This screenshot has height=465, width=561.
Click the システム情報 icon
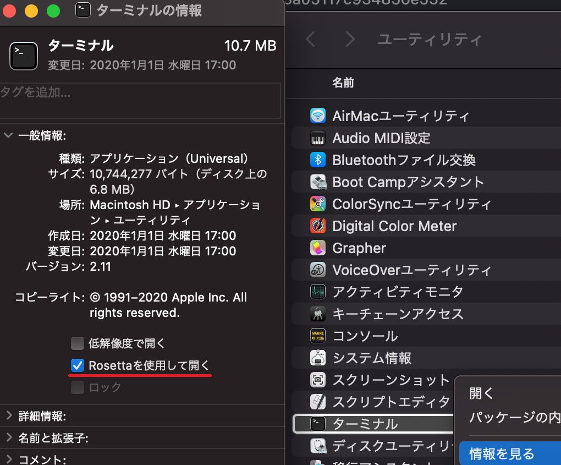pyautogui.click(x=318, y=358)
